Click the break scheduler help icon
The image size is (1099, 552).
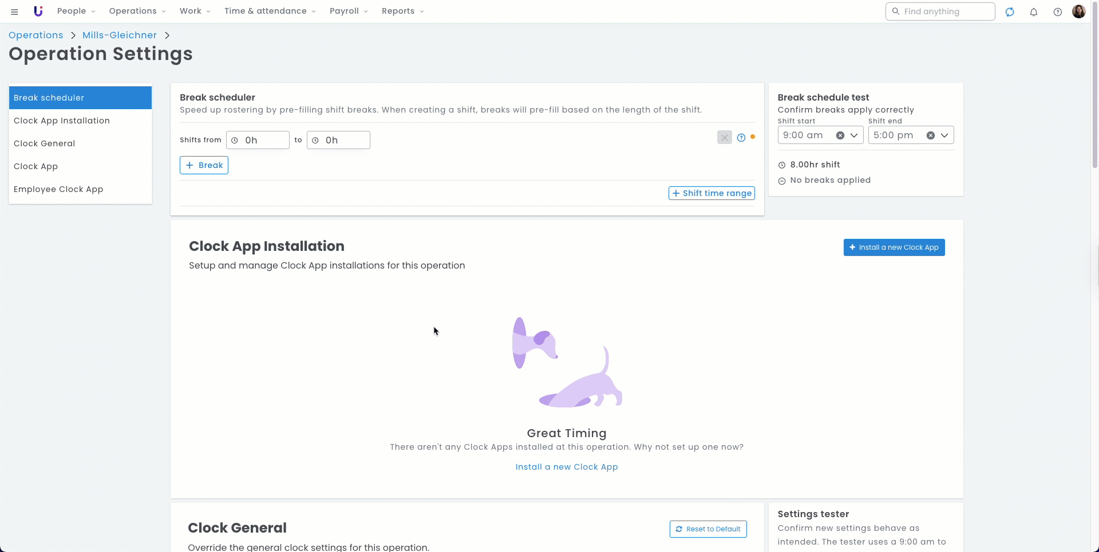pos(741,138)
